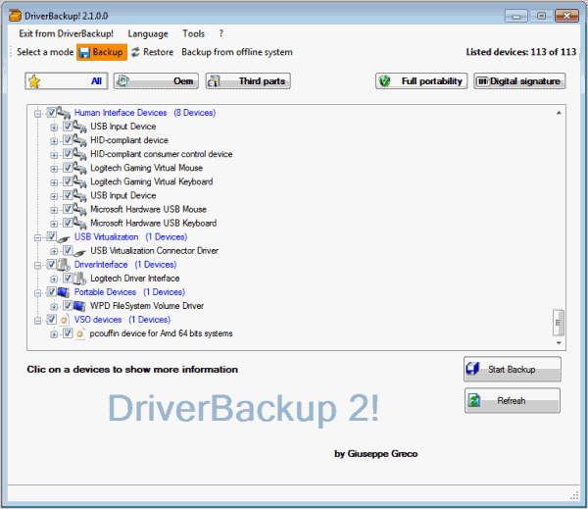Click the Restore arrows icon
The image size is (588, 509).
click(x=135, y=52)
